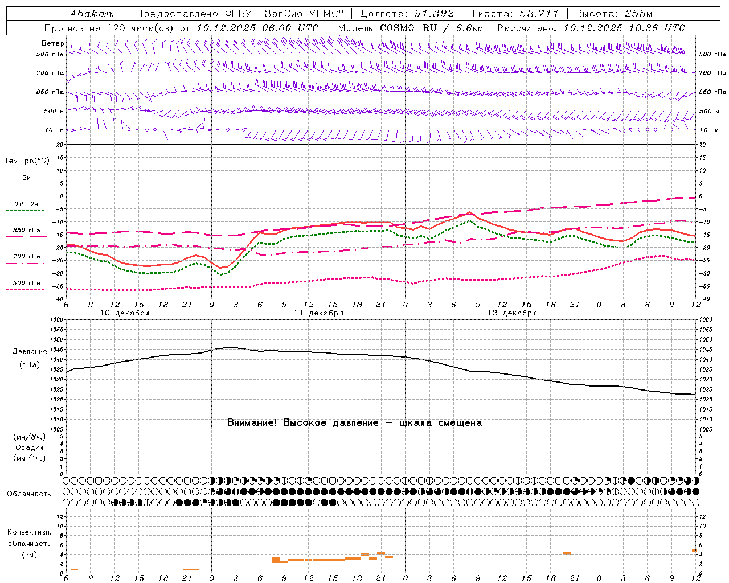Click the elevation text Высота: 255м
This screenshot has width=729, height=583.
pyautogui.click(x=614, y=13)
